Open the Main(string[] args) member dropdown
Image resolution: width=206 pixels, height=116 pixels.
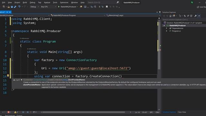(x=133, y=15)
